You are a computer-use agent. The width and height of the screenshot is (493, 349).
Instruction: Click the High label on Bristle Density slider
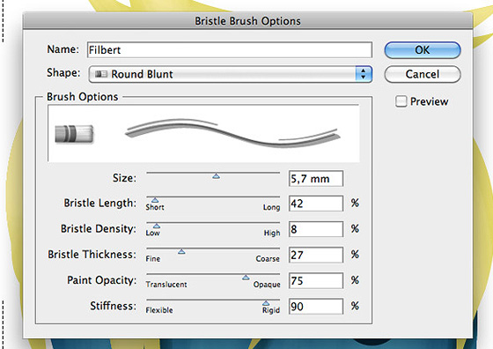272,233
